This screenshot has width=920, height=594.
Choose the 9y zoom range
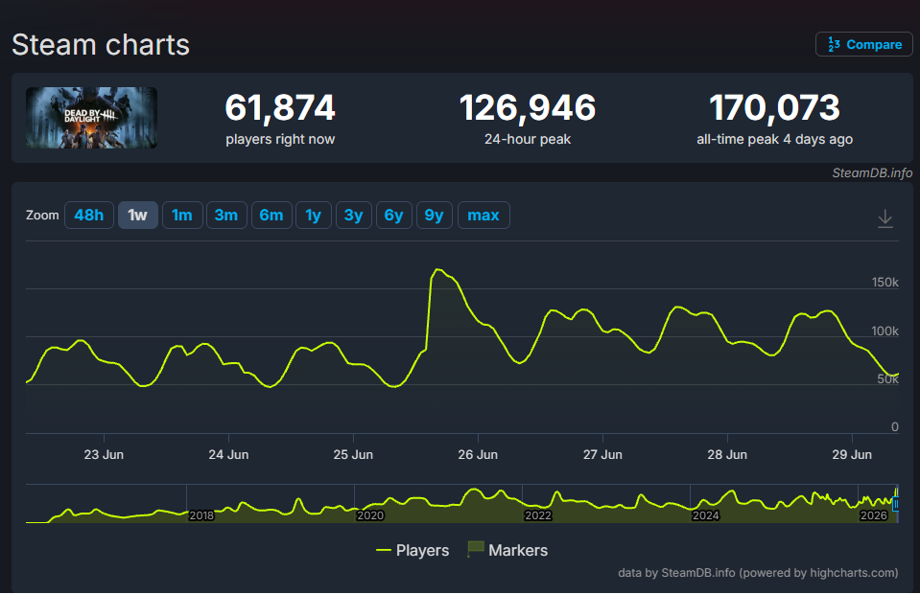(x=435, y=215)
